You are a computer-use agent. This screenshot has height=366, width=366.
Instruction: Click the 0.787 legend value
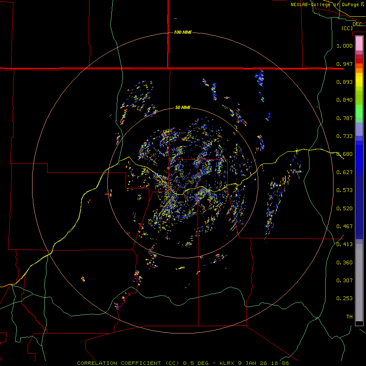tap(344, 118)
